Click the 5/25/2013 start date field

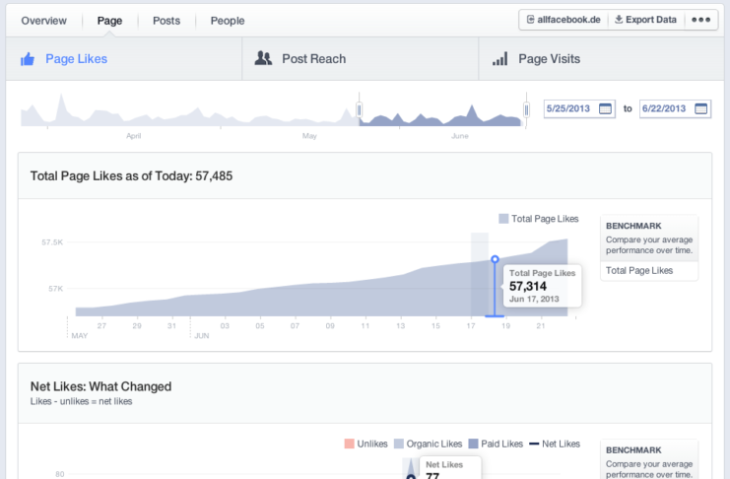(579, 109)
